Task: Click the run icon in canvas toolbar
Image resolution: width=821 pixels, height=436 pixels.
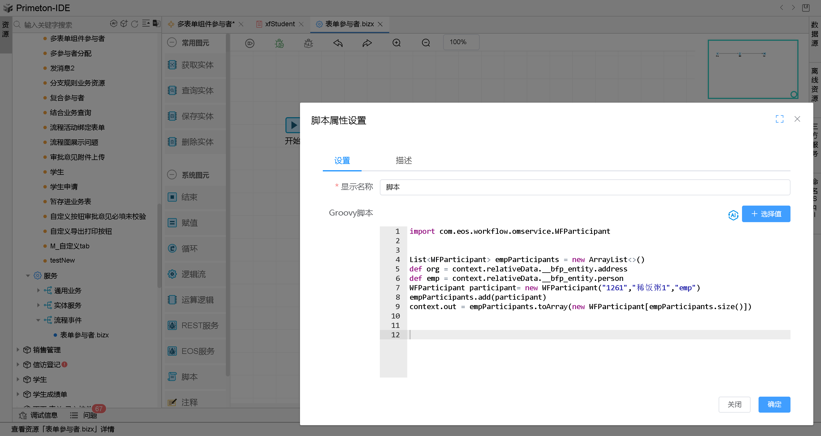Action: [x=250, y=43]
